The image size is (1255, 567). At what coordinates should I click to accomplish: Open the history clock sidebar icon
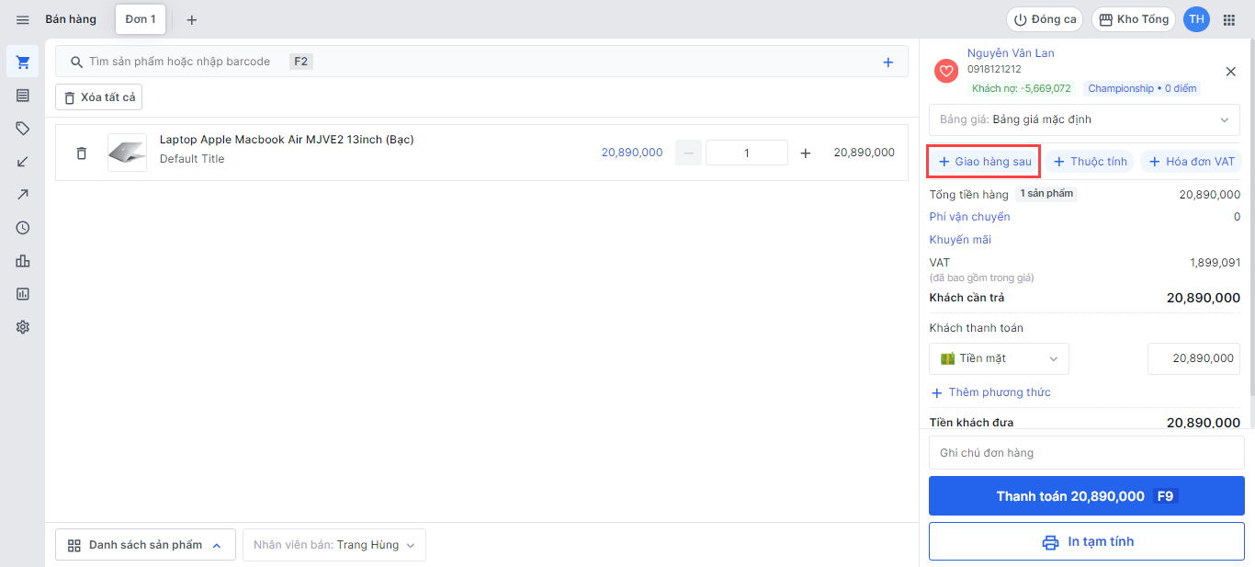tap(23, 228)
